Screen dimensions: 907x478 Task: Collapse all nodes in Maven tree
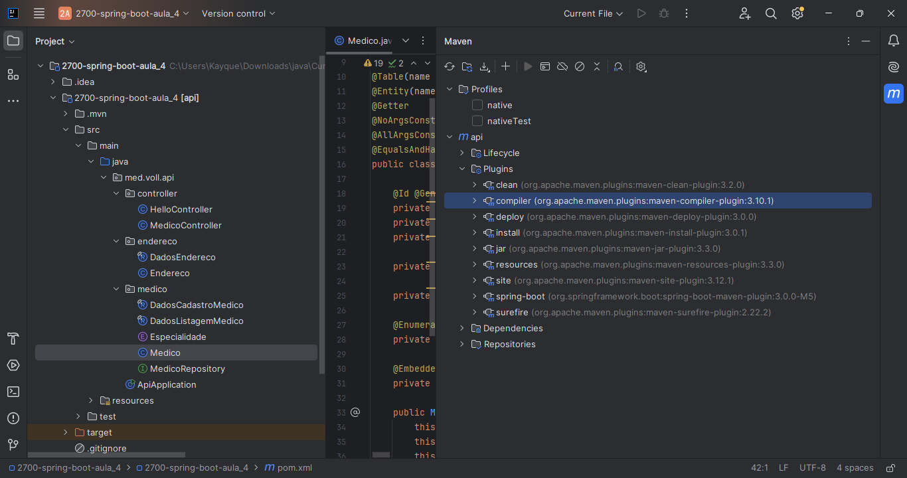(x=597, y=66)
